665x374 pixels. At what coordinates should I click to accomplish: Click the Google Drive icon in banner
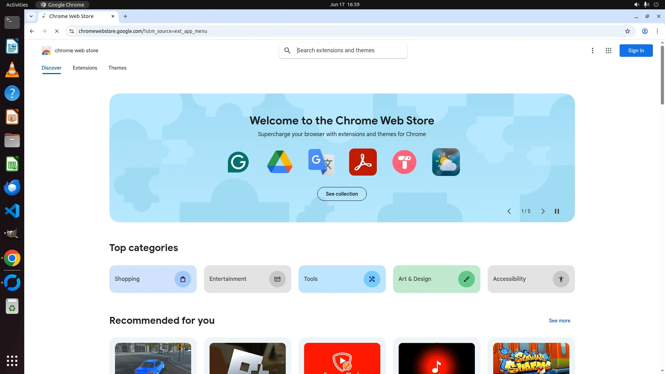[x=280, y=162]
